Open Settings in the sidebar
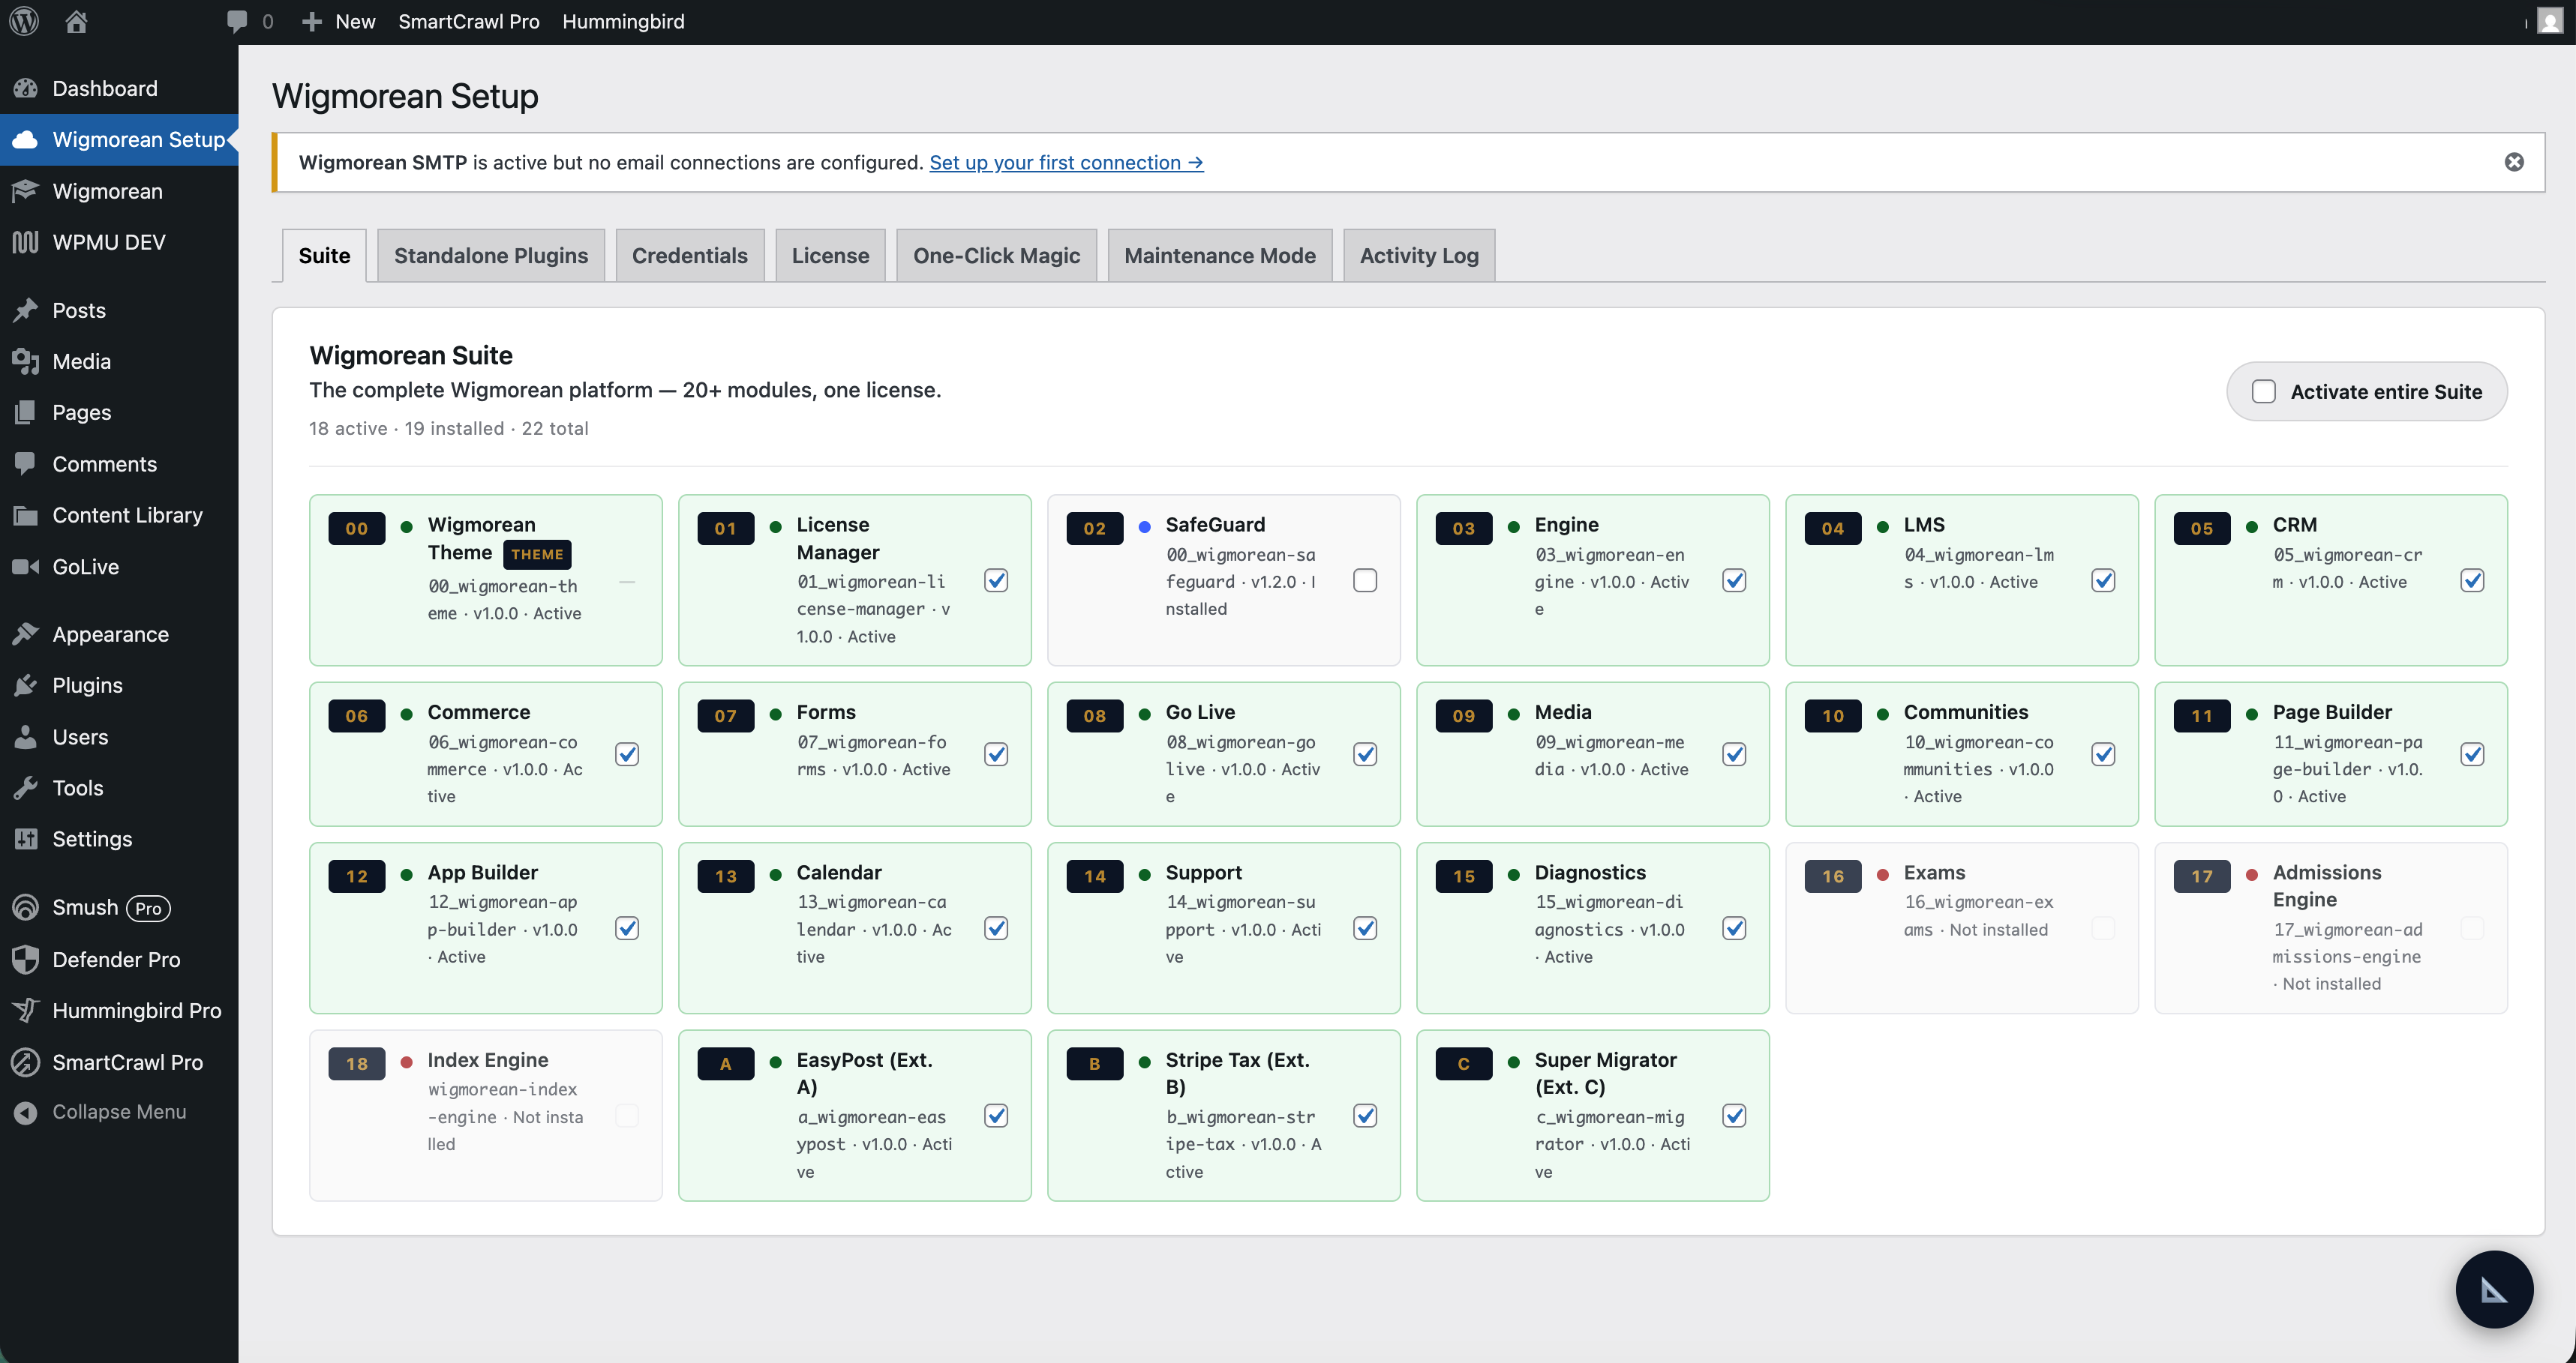 click(x=119, y=838)
